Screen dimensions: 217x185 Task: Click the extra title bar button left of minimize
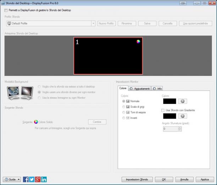click(x=183, y=3)
